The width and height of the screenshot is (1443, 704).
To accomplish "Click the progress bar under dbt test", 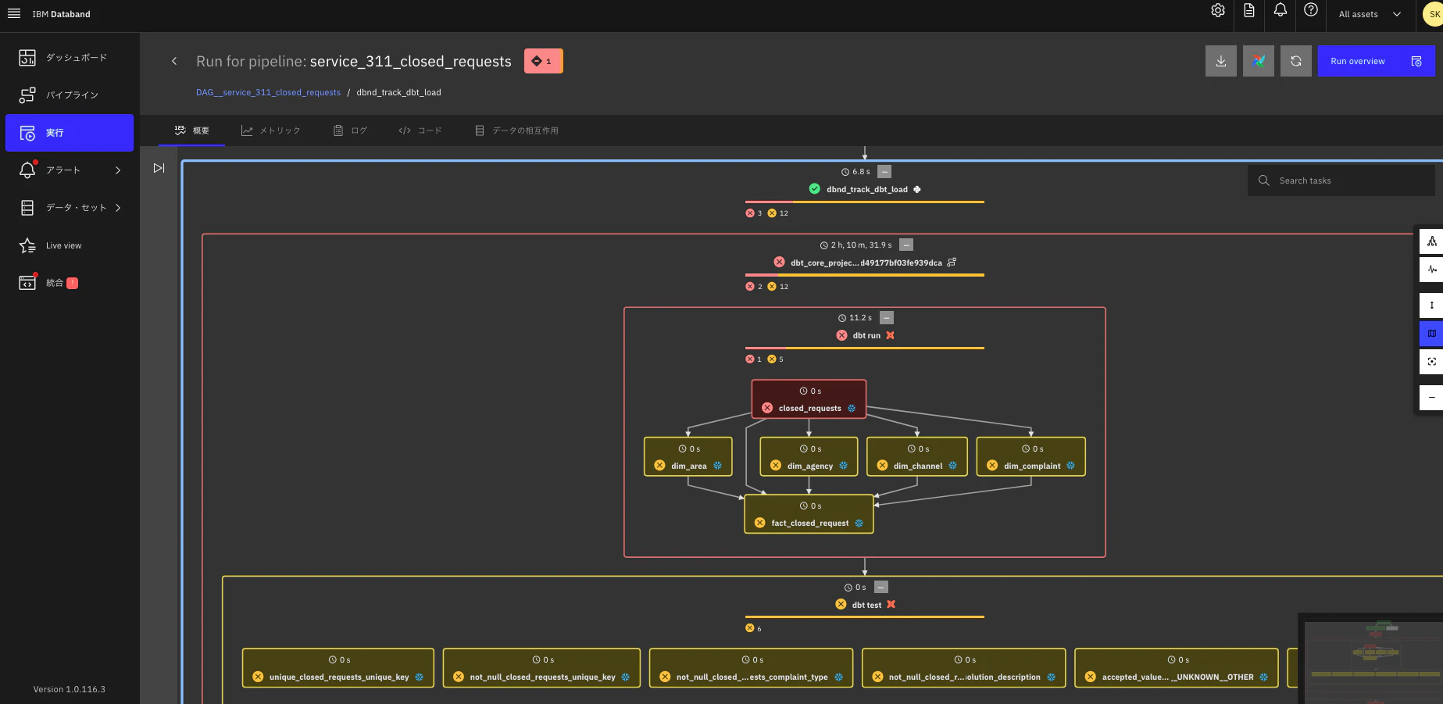I will [865, 617].
